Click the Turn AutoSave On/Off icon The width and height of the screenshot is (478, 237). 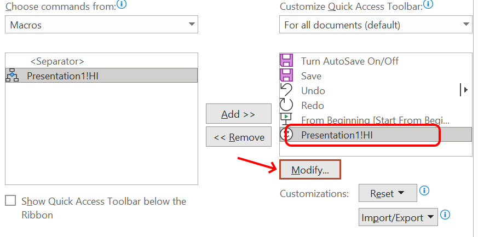pyautogui.click(x=286, y=61)
